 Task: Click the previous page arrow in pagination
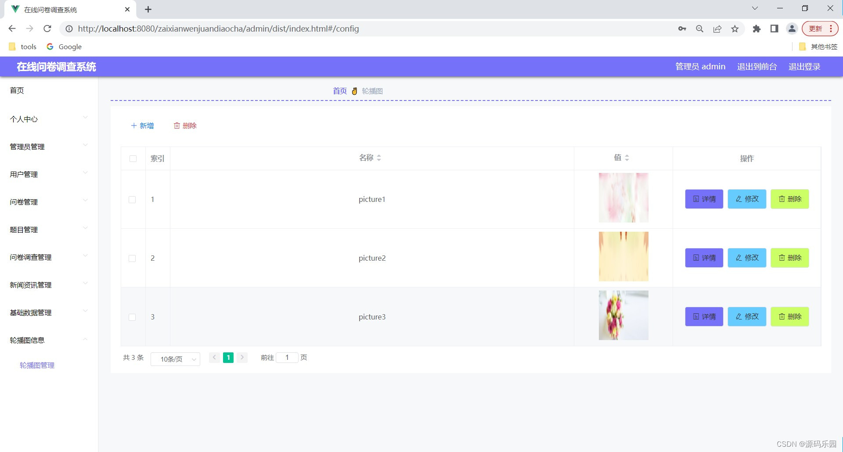(x=214, y=357)
